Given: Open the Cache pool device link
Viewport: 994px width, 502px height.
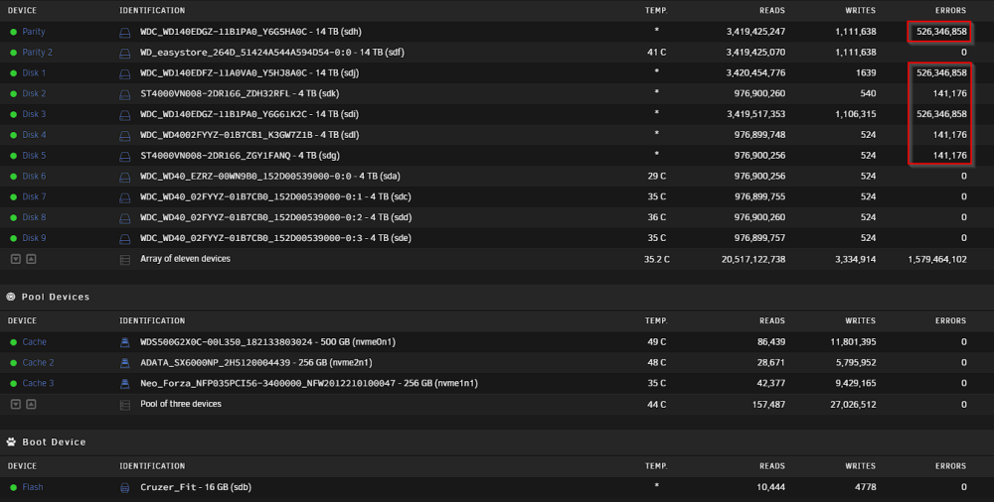Looking at the screenshot, I should pyautogui.click(x=34, y=342).
